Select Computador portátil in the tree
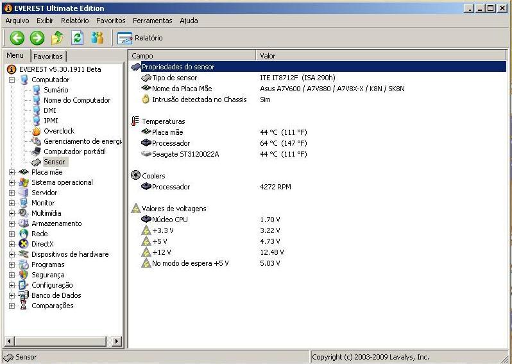This screenshot has height=364, width=512. [74, 152]
